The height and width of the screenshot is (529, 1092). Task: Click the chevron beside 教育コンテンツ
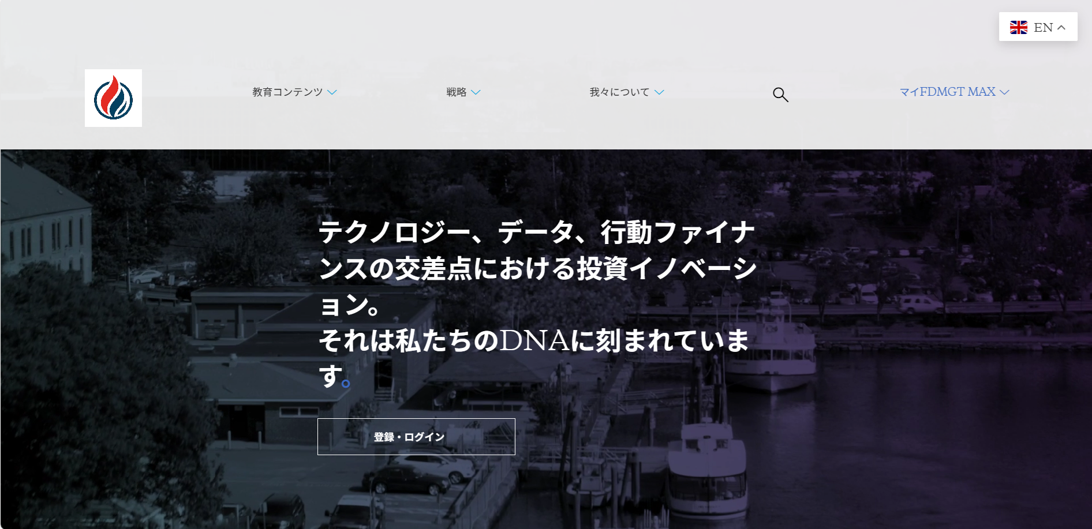pos(332,92)
